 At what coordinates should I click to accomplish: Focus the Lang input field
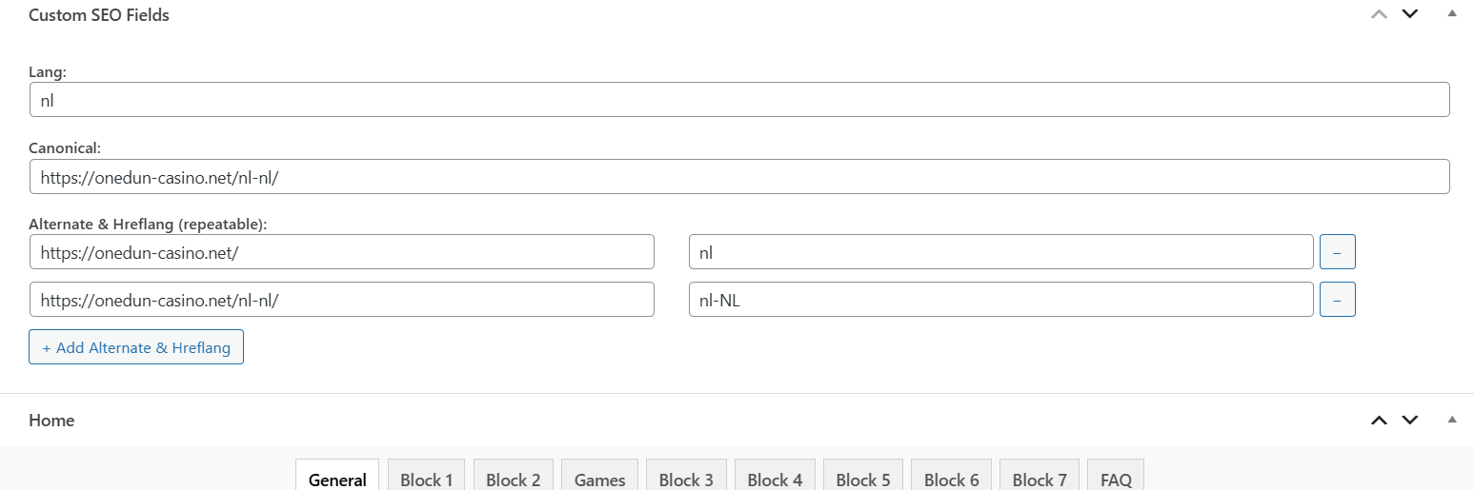tap(738, 99)
